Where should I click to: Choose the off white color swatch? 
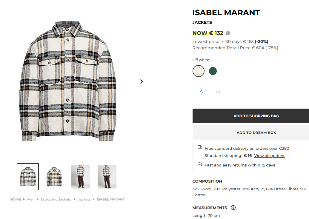[199, 71]
